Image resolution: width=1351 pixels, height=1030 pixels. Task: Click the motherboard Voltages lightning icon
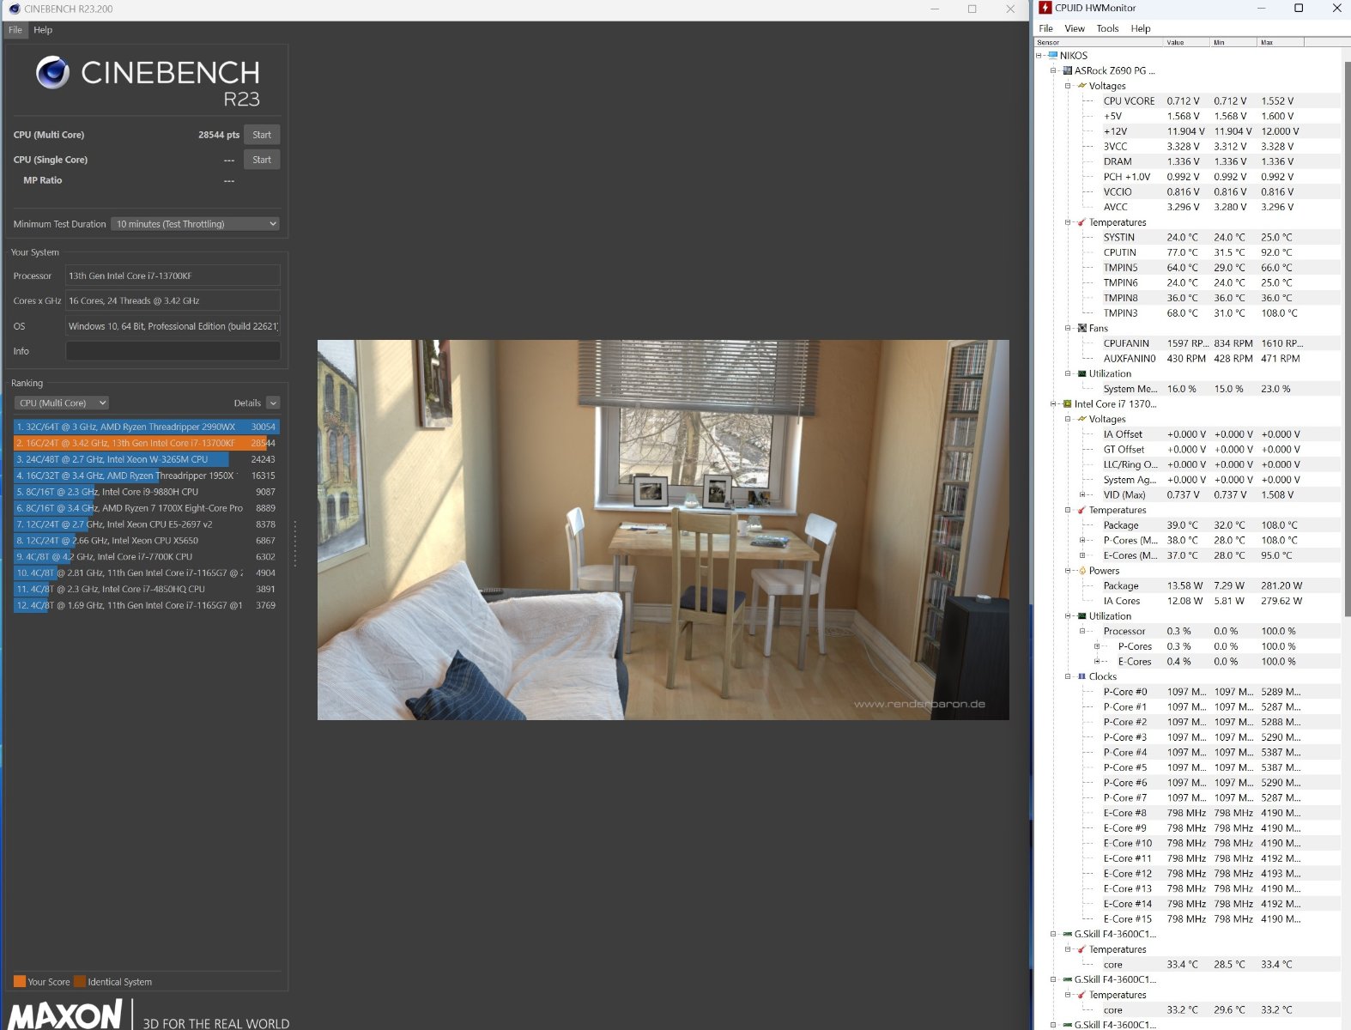1081,86
